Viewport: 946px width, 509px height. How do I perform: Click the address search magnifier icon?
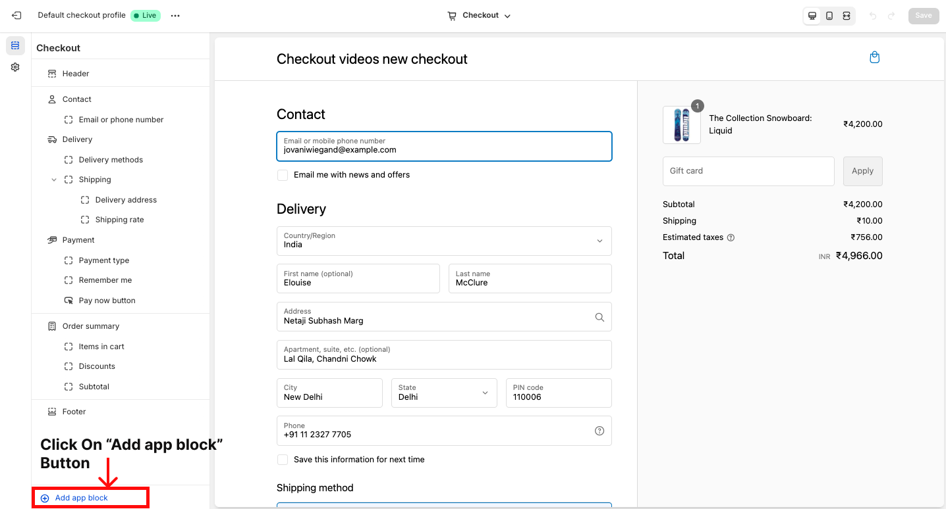(599, 317)
